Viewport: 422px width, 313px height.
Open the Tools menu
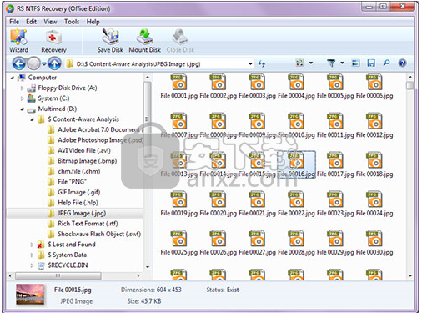click(72, 22)
